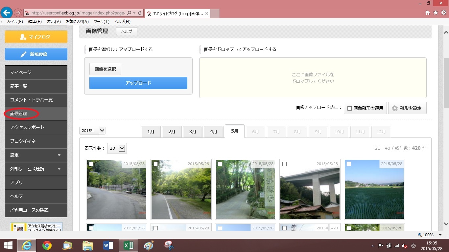Open the 2015年 year dropdown
This screenshot has height=252, width=449.
[92, 131]
